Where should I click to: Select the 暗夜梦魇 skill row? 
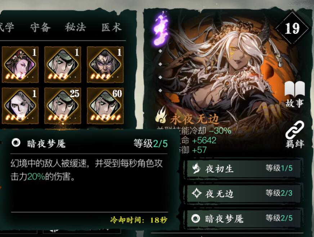pyautogui.click(x=244, y=218)
